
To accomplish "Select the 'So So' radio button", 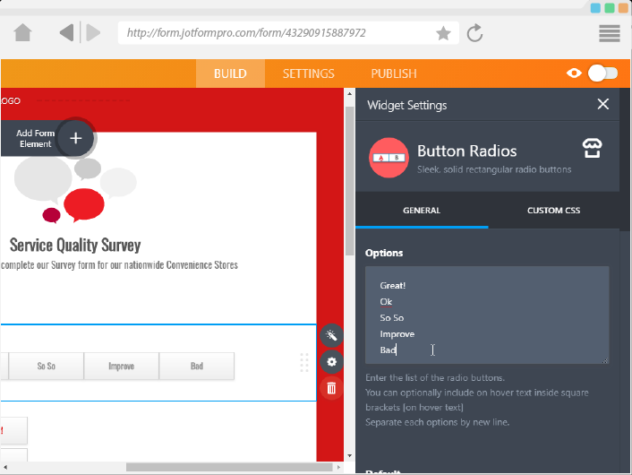I will 46,366.
